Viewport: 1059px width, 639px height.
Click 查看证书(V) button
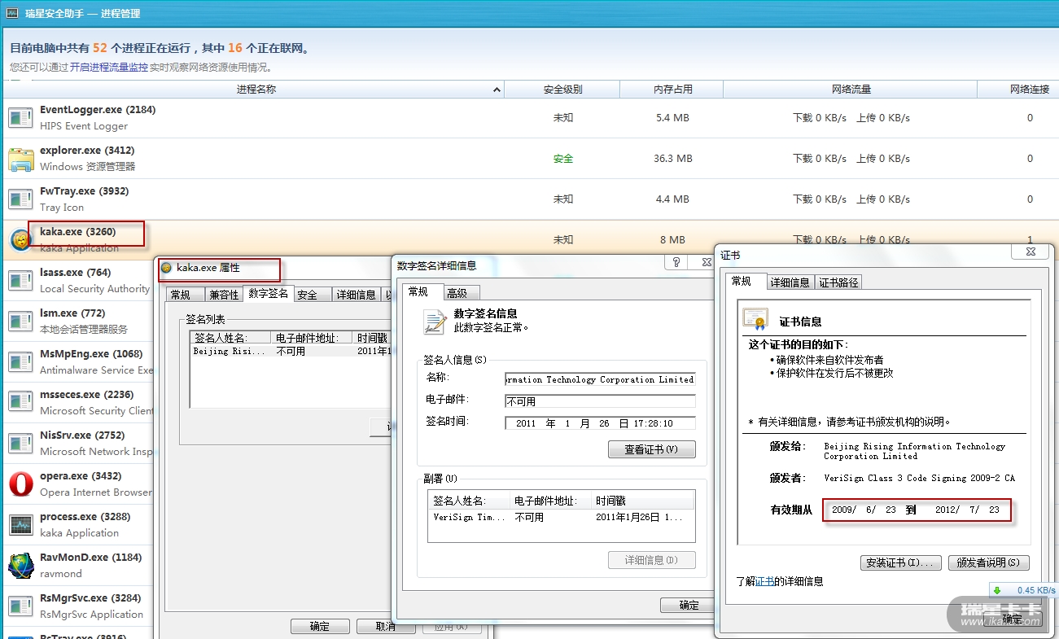(x=651, y=449)
